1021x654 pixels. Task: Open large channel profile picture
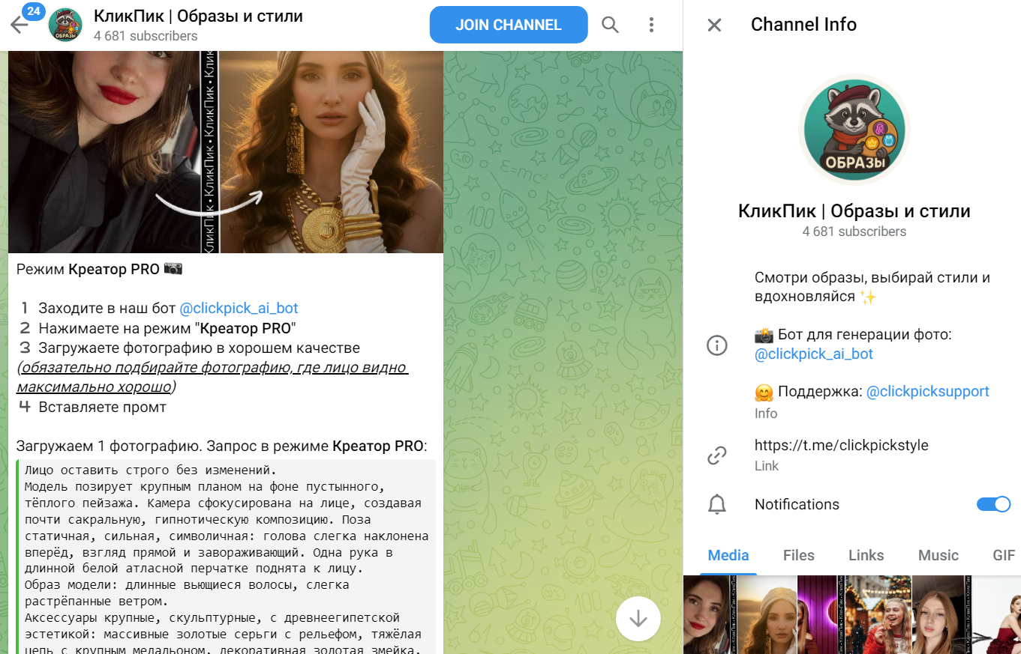coord(854,129)
